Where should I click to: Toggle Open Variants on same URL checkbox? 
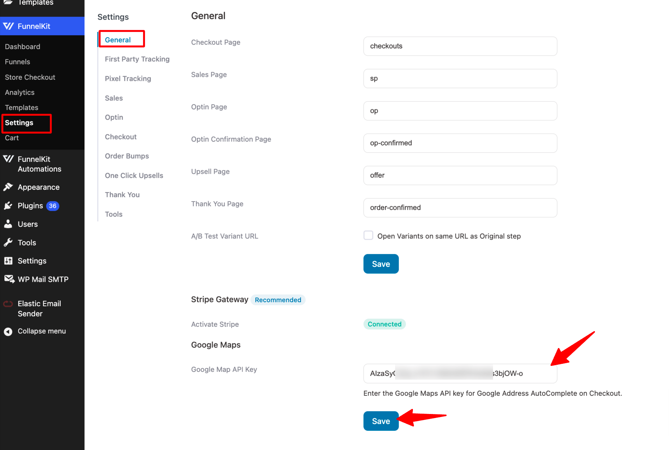(367, 236)
